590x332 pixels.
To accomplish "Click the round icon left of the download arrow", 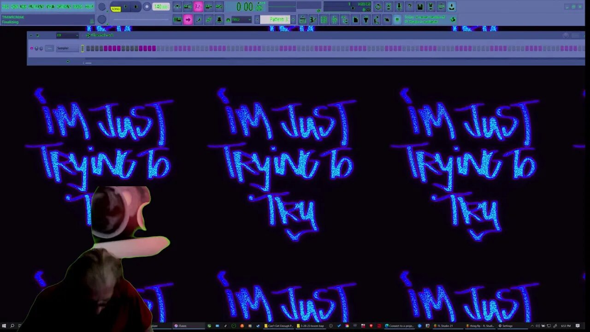I will (x=441, y=6).
